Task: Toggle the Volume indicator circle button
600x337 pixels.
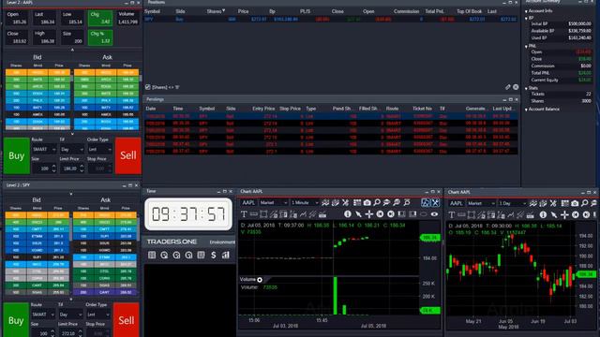Action: (x=260, y=280)
